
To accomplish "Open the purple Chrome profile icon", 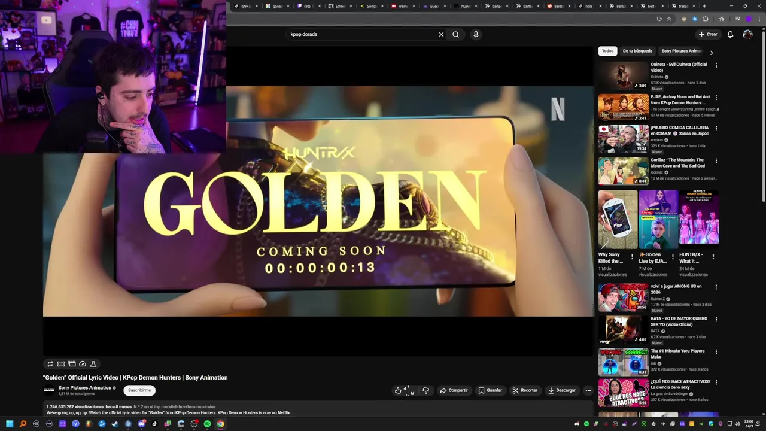I will 748,19.
